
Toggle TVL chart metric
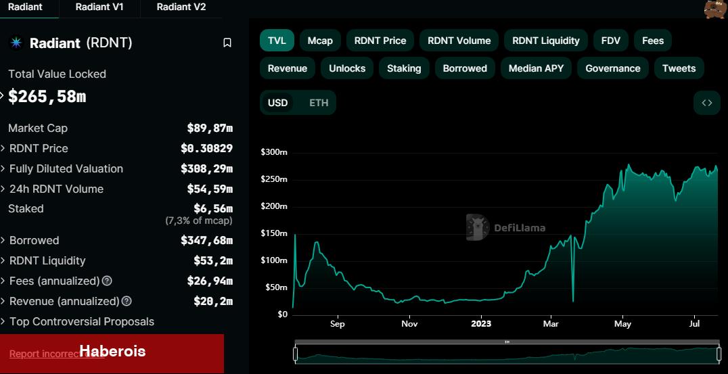pos(277,41)
